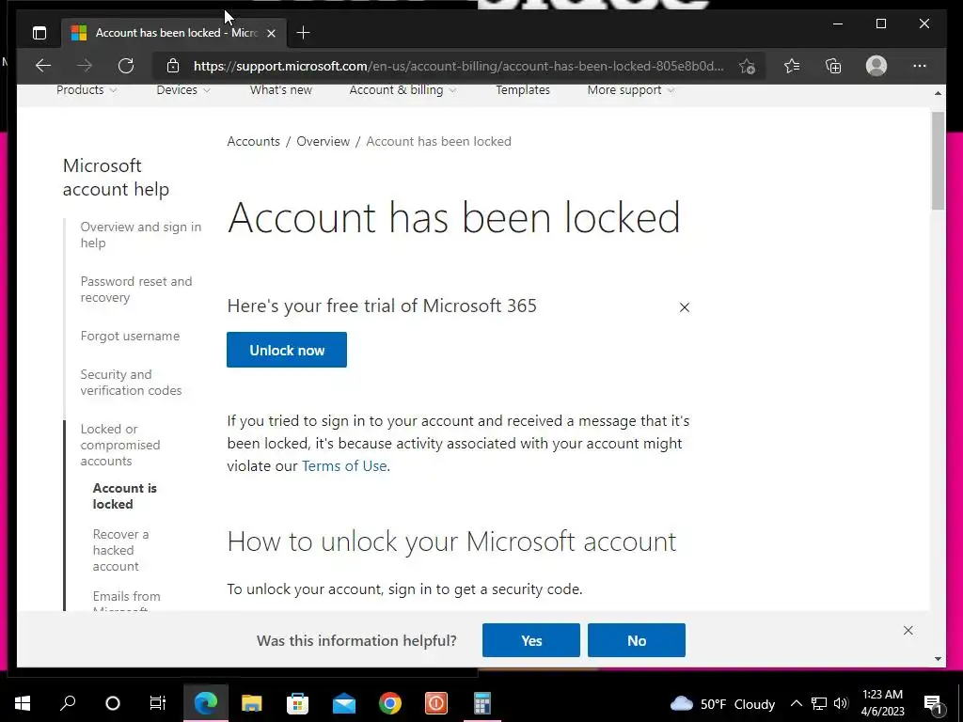
Task: Close the 'Was this information helpful' bar
Action: [908, 631]
